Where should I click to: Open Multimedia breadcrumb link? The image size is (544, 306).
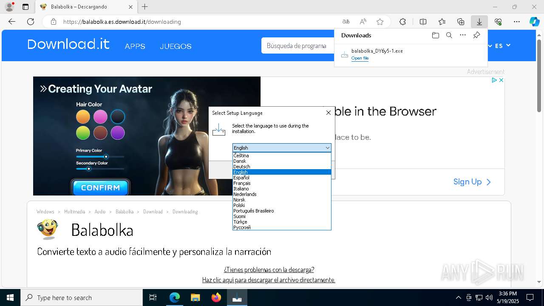[74, 212]
